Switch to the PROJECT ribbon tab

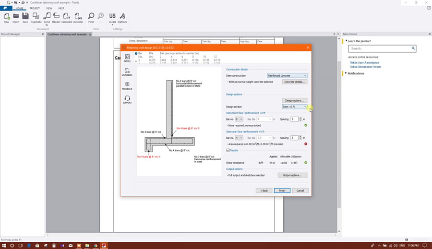[x=35, y=8]
